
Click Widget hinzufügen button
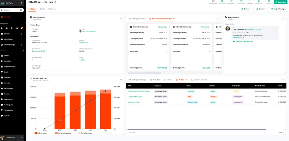[x=279, y=9]
